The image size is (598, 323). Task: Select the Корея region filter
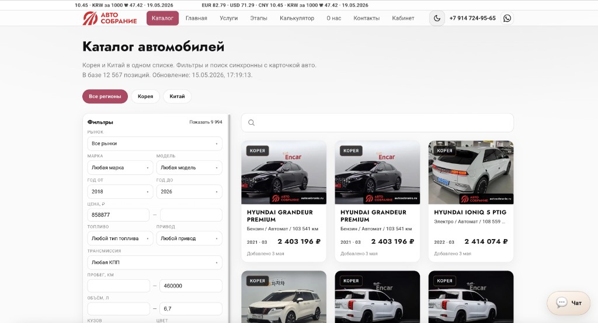click(145, 96)
